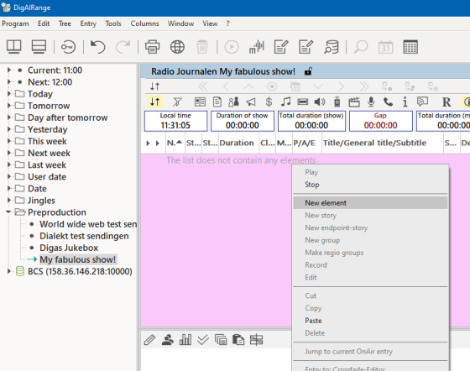Choose New element from context menu

click(370, 203)
